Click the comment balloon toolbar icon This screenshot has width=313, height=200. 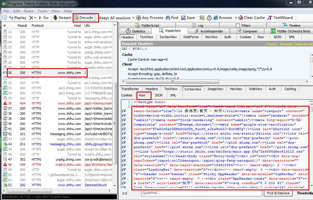tap(5, 18)
